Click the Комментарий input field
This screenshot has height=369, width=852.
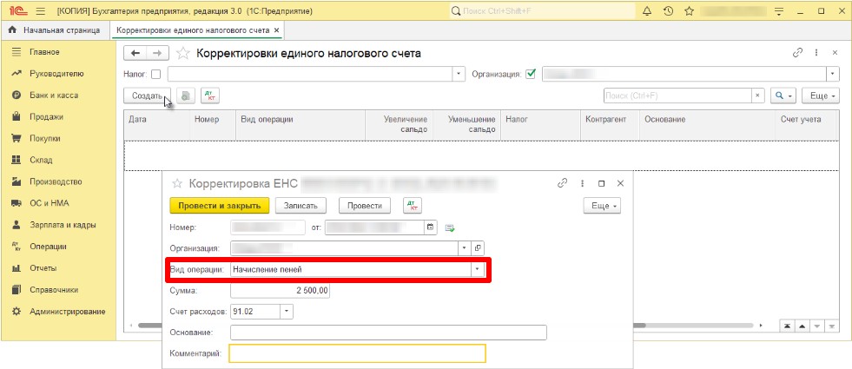[x=357, y=353]
